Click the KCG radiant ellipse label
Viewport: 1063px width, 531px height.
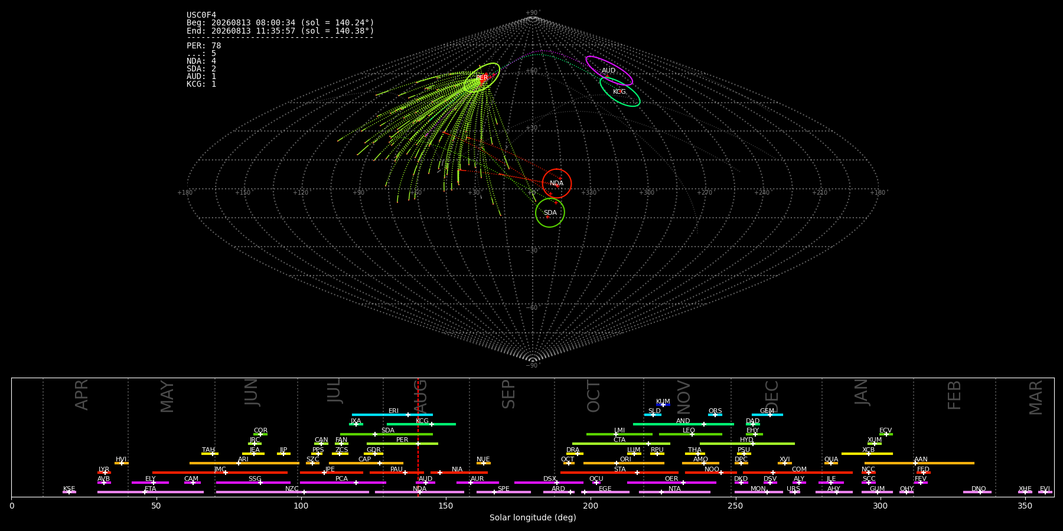(619, 92)
